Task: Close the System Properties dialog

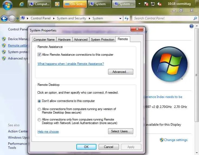Action: [137, 29]
